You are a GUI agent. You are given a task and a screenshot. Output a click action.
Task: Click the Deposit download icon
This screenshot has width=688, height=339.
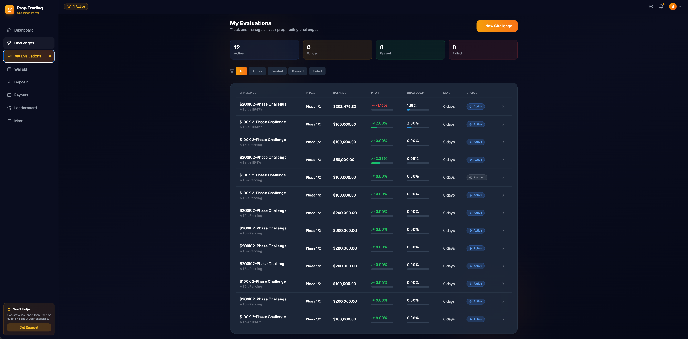click(9, 82)
